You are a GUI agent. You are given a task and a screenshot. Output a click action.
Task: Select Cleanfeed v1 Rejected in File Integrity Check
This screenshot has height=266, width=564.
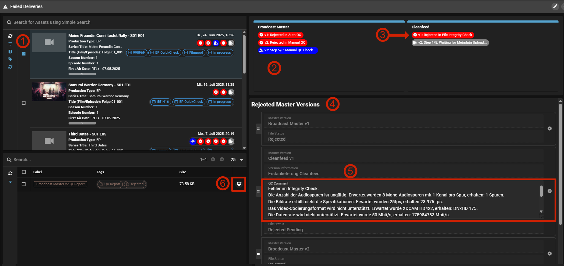[x=442, y=35]
